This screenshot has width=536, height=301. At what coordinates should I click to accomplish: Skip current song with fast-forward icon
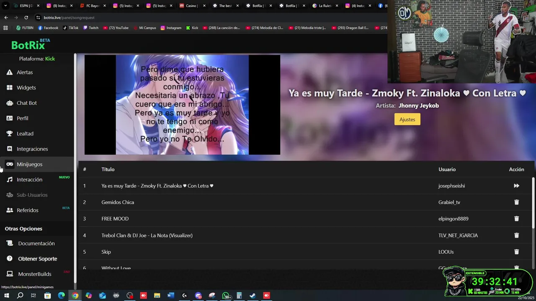pyautogui.click(x=516, y=186)
